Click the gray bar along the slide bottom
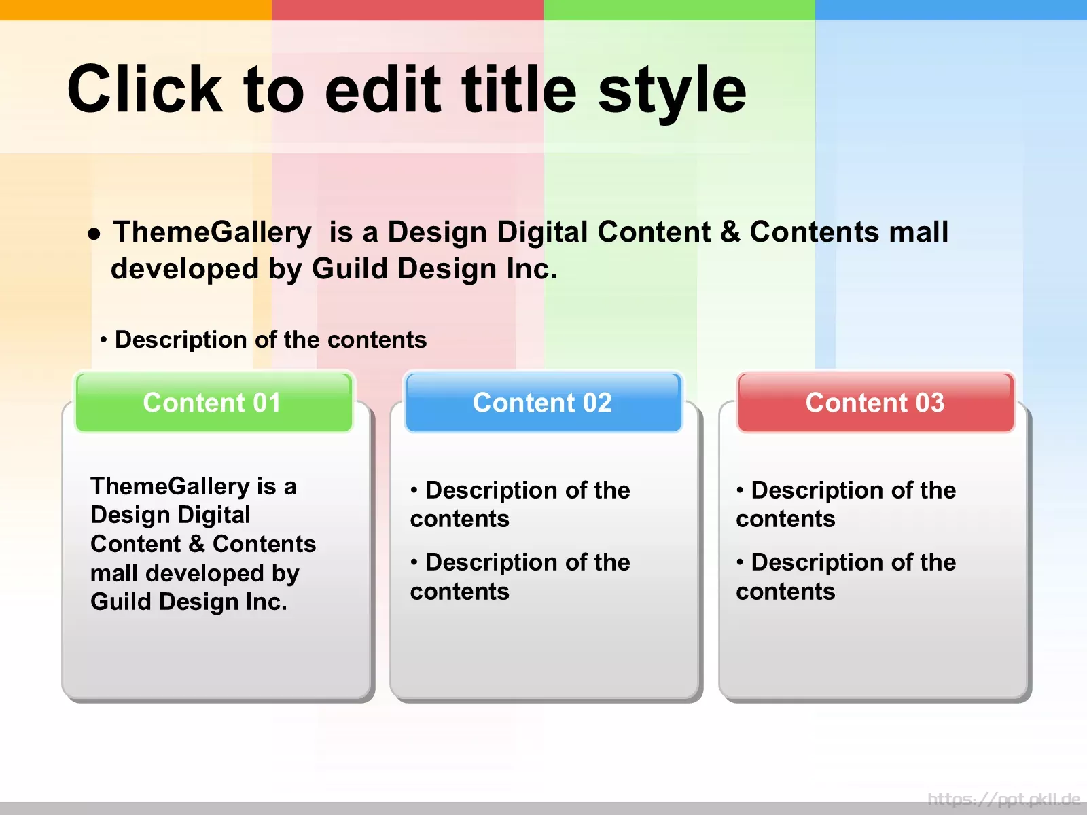This screenshot has width=1087, height=815. point(476,808)
